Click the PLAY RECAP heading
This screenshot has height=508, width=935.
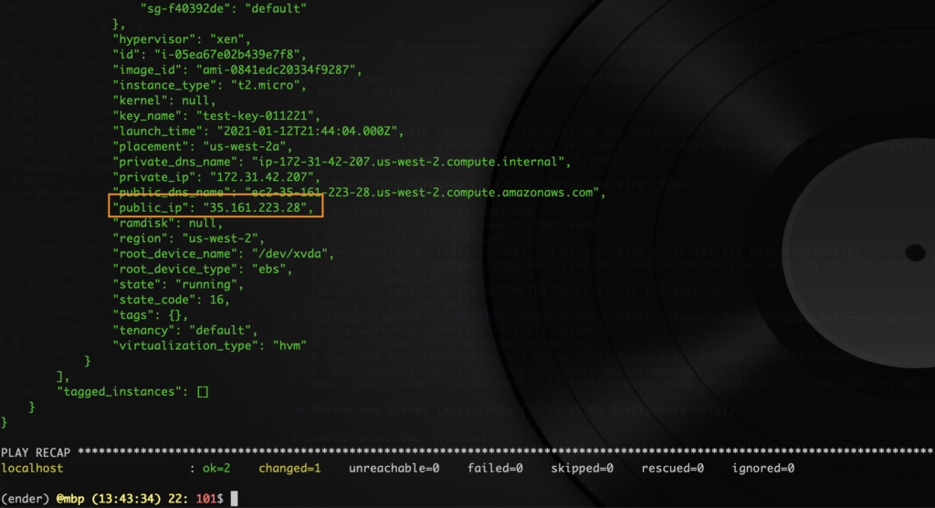(x=37, y=452)
